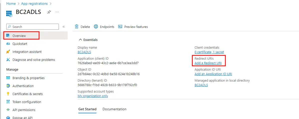
Task: Go to Home in breadcrumb
Action: coord(11,3)
